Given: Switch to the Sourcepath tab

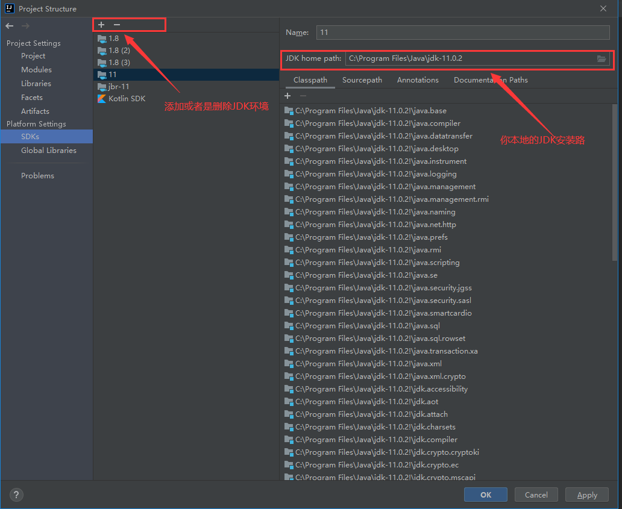Looking at the screenshot, I should point(362,80).
